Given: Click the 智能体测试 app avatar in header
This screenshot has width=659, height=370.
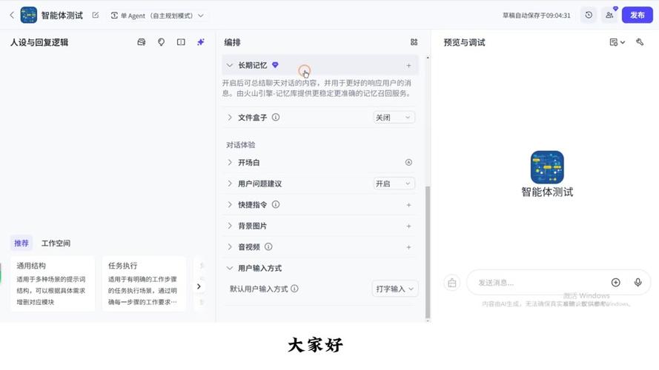Looking at the screenshot, I should (29, 15).
